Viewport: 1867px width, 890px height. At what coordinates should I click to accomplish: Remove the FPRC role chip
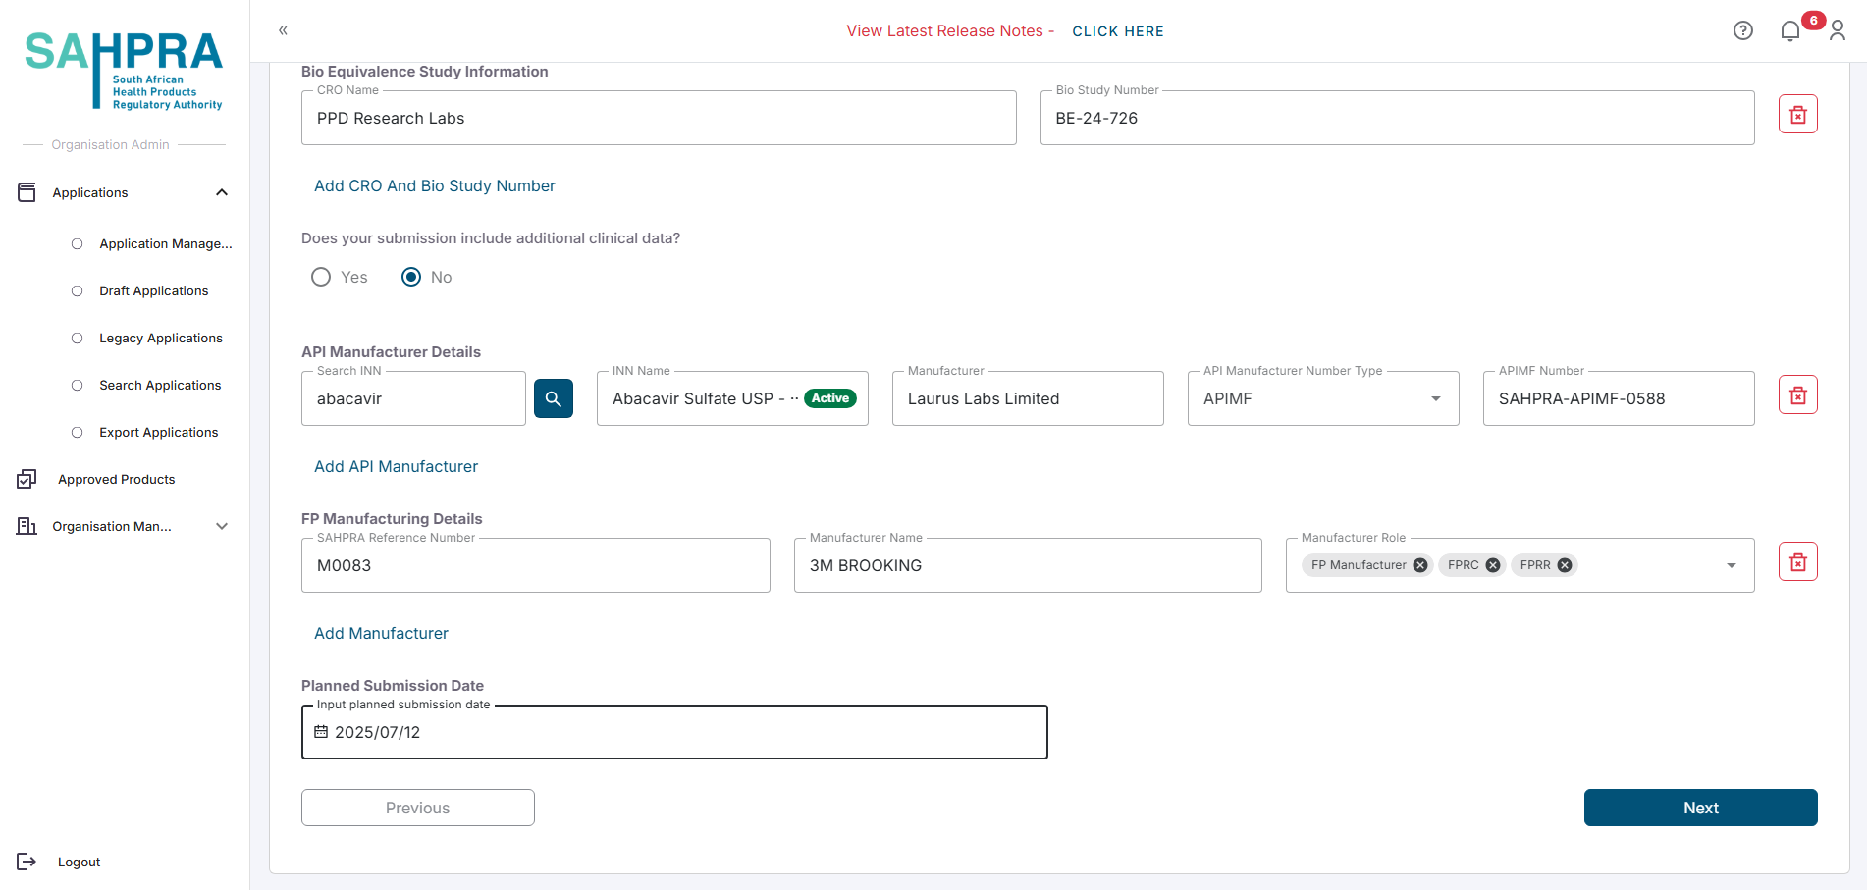tap(1493, 565)
